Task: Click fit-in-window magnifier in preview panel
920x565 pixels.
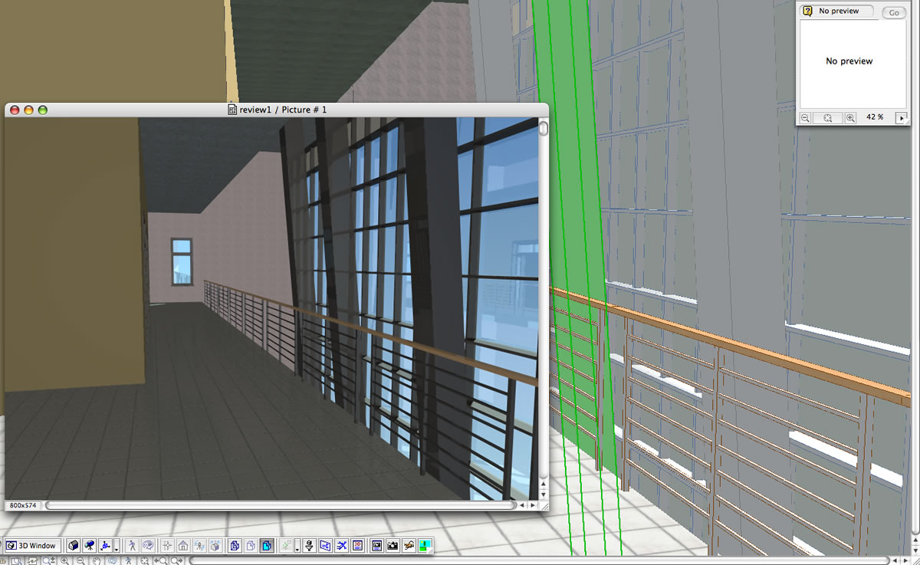Action: tap(828, 118)
